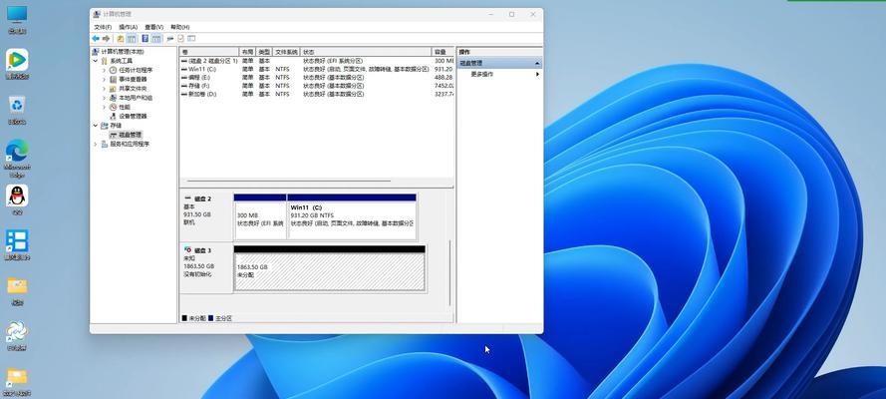Collapse the 存储 Storage node

95,126
